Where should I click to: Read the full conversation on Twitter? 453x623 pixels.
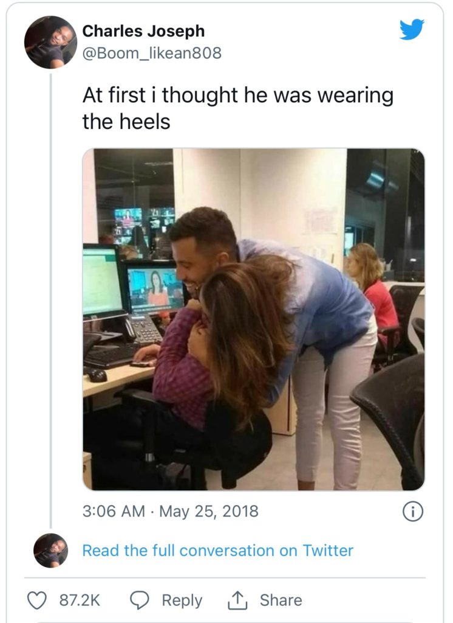(x=217, y=551)
